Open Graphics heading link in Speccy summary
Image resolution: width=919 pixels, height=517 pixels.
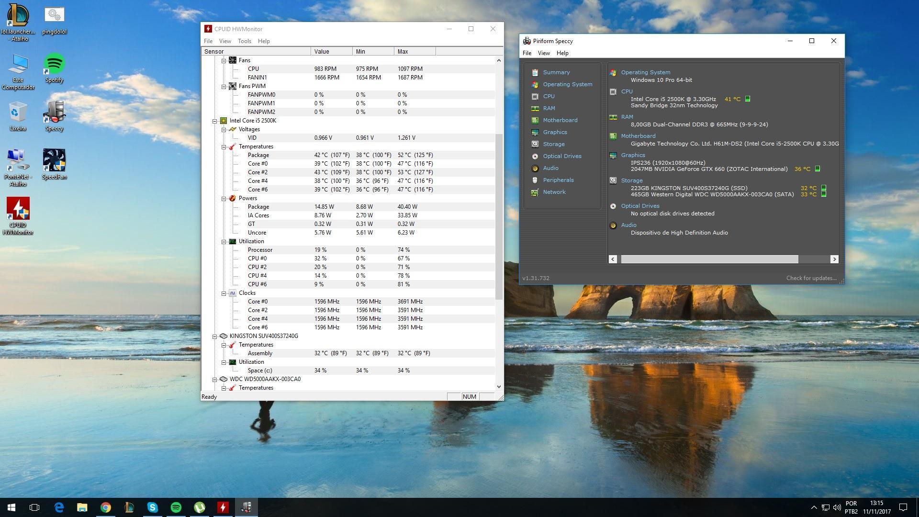click(x=633, y=155)
